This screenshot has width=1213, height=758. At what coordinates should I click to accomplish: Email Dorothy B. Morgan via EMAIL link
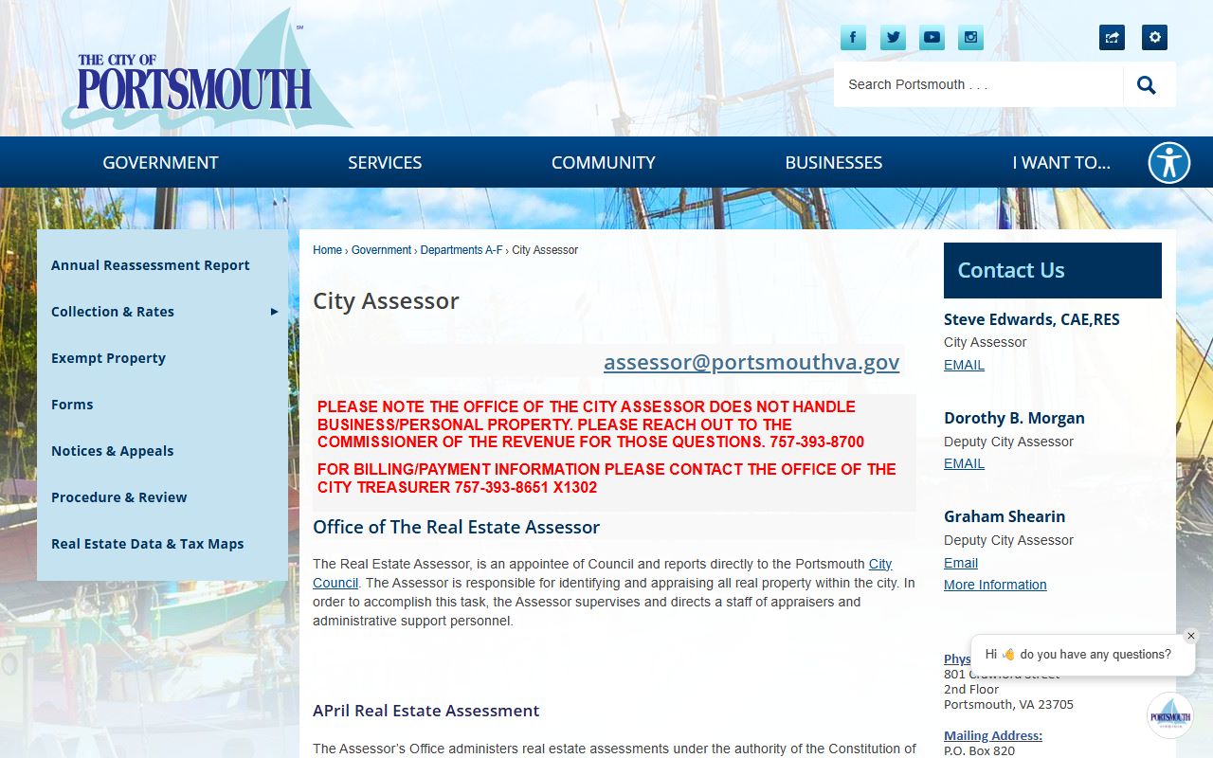pyautogui.click(x=964, y=463)
